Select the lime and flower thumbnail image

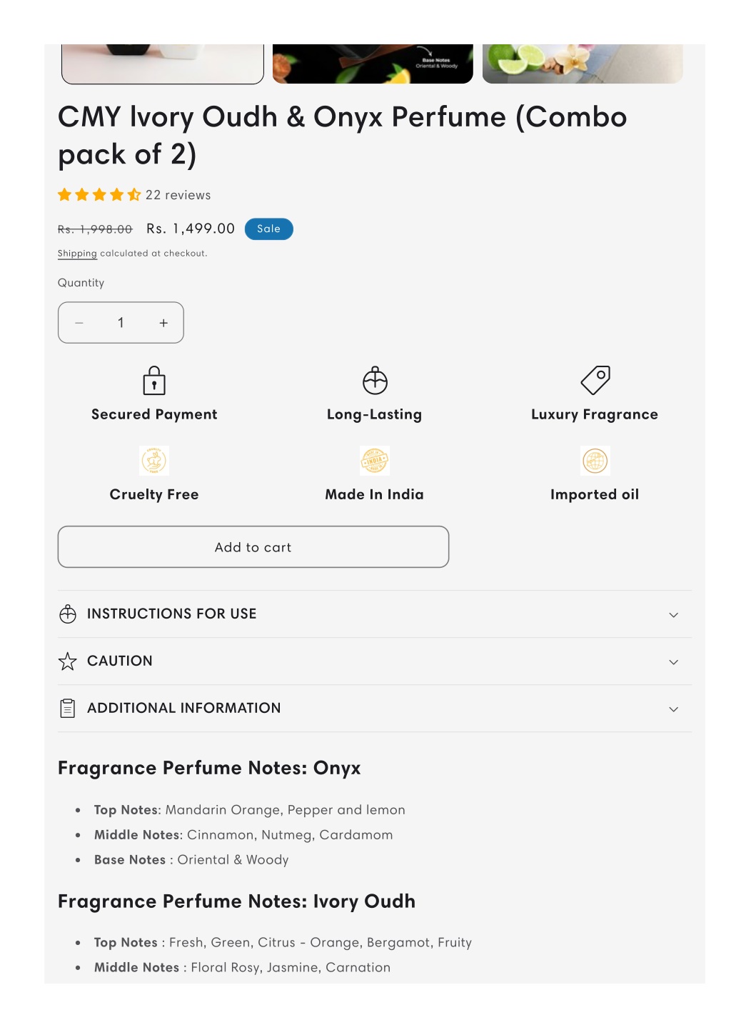[x=583, y=64]
